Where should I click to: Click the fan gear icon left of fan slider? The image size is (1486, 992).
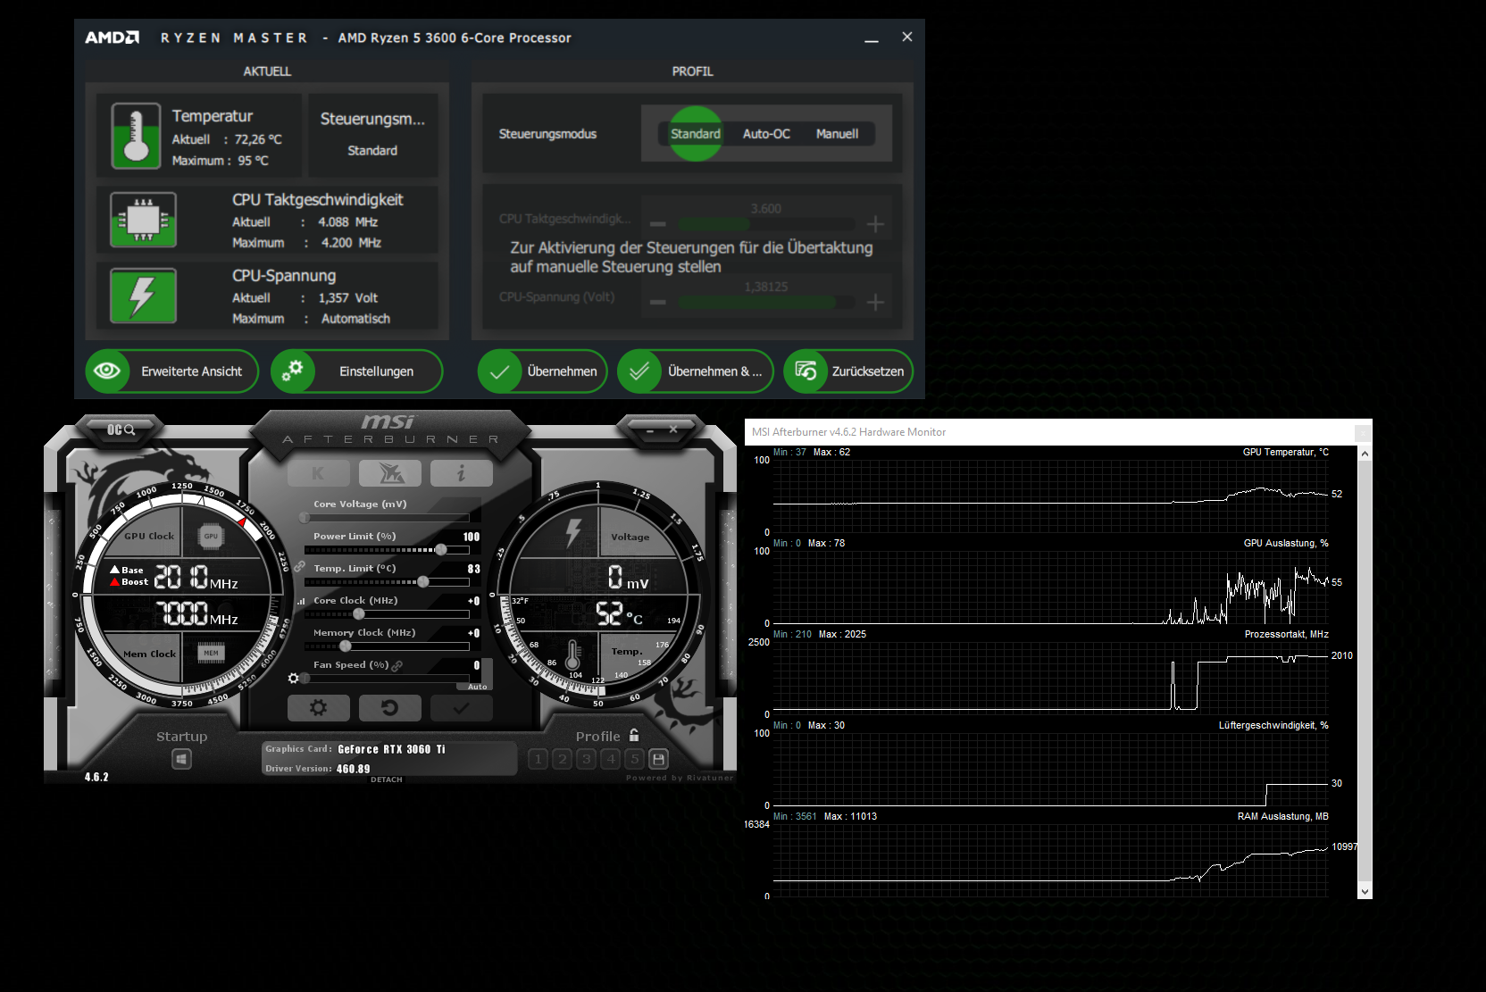293,679
